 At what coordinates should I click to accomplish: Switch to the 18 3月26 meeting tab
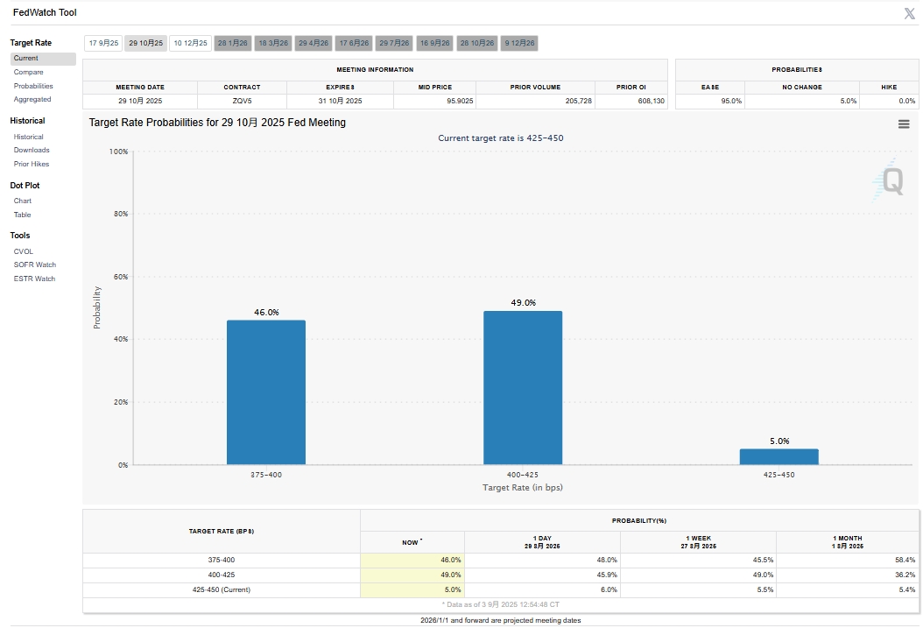click(273, 43)
